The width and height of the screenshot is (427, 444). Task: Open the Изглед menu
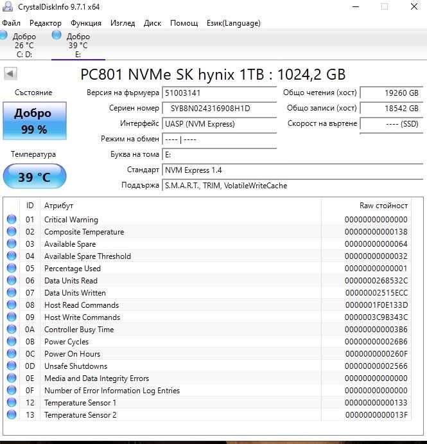[x=123, y=23]
